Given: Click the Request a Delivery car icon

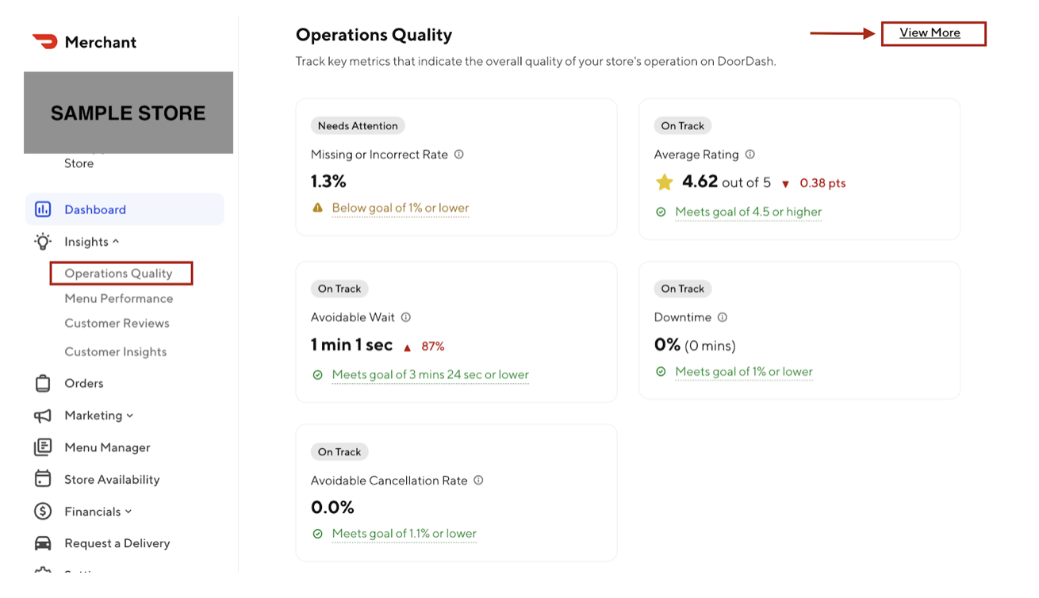Looking at the screenshot, I should (43, 542).
